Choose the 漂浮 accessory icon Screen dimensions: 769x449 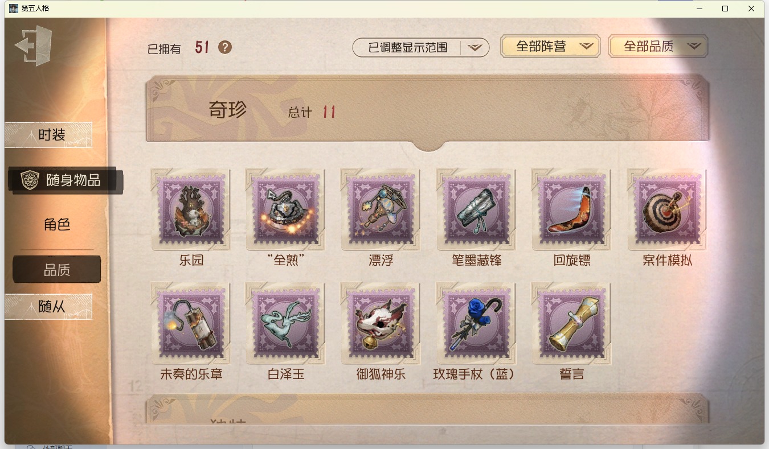(381, 210)
